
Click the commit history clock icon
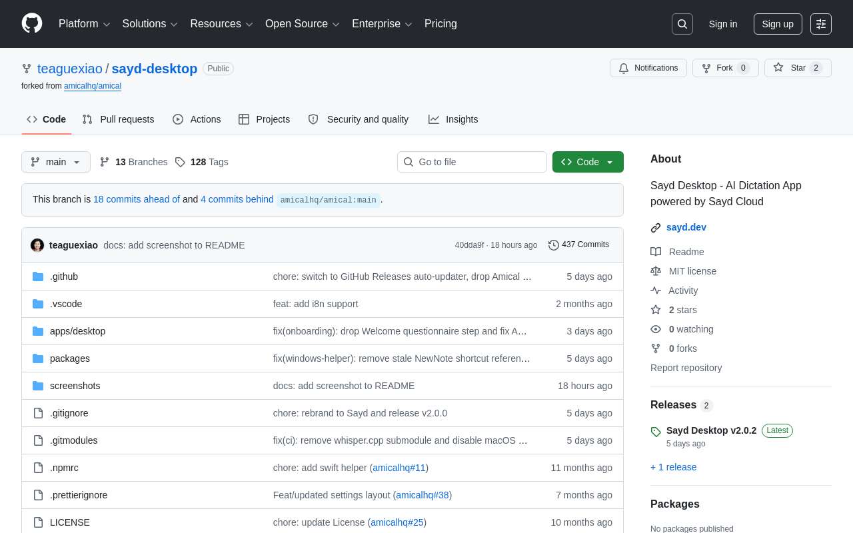point(553,245)
